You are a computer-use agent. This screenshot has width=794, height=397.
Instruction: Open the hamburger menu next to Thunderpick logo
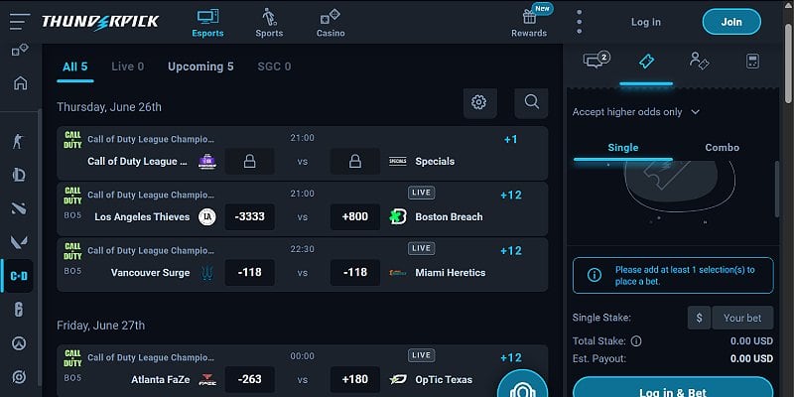[x=20, y=22]
